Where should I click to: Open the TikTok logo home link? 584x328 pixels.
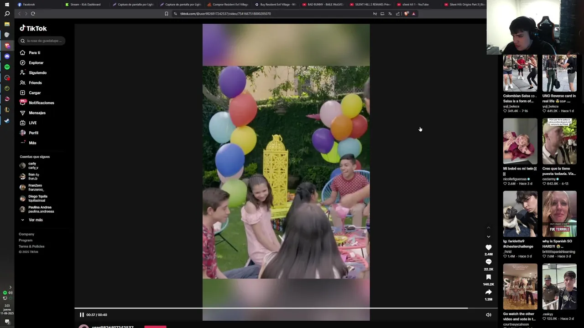(x=33, y=28)
